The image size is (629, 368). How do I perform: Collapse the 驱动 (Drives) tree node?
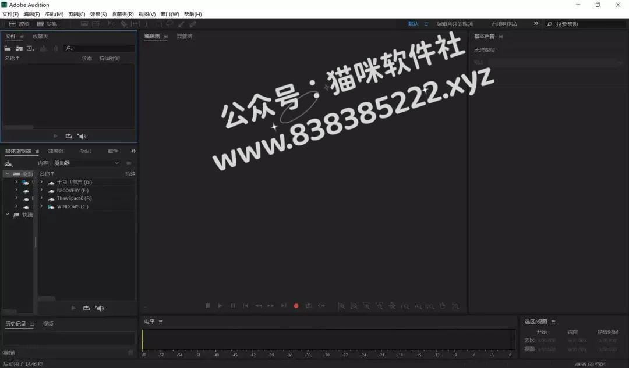click(x=7, y=174)
